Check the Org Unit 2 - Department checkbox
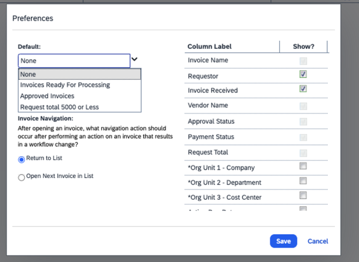The image size is (359, 262). tap(303, 181)
